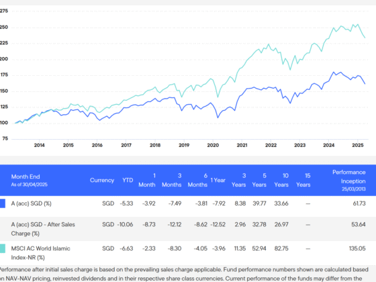Click the 3 Years value 8.38
Viewport: 376px width, 282px height.
(240, 203)
